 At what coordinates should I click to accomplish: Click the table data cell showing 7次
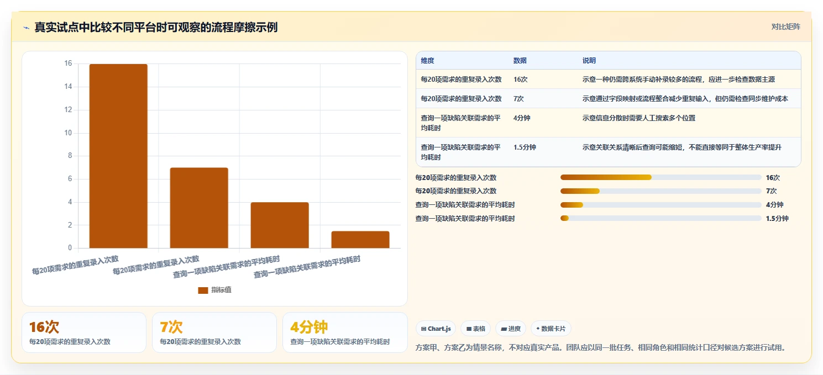519,99
